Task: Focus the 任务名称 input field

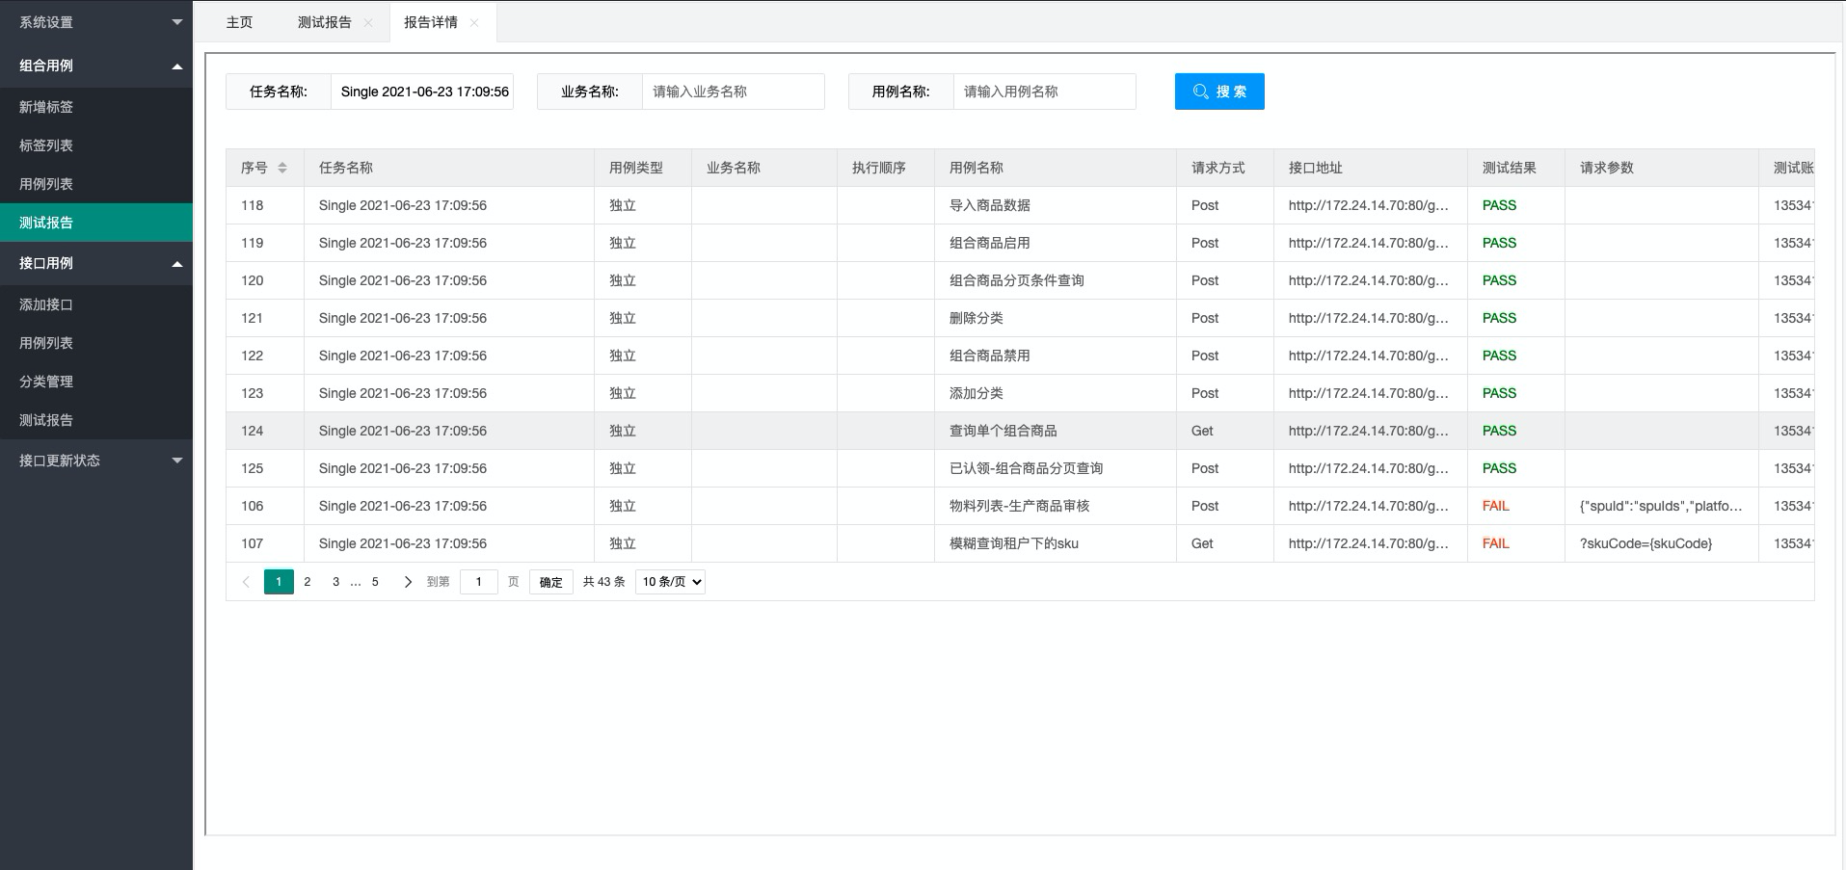Action: coord(422,92)
